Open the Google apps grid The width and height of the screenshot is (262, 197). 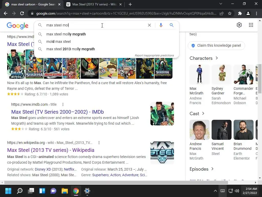[251, 25]
